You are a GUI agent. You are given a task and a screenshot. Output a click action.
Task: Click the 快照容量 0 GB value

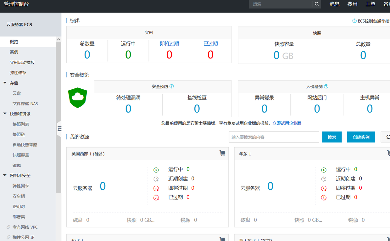[x=283, y=55]
